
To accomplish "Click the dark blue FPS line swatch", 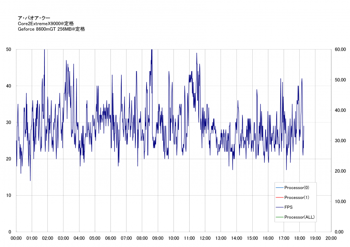I will [280, 207].
